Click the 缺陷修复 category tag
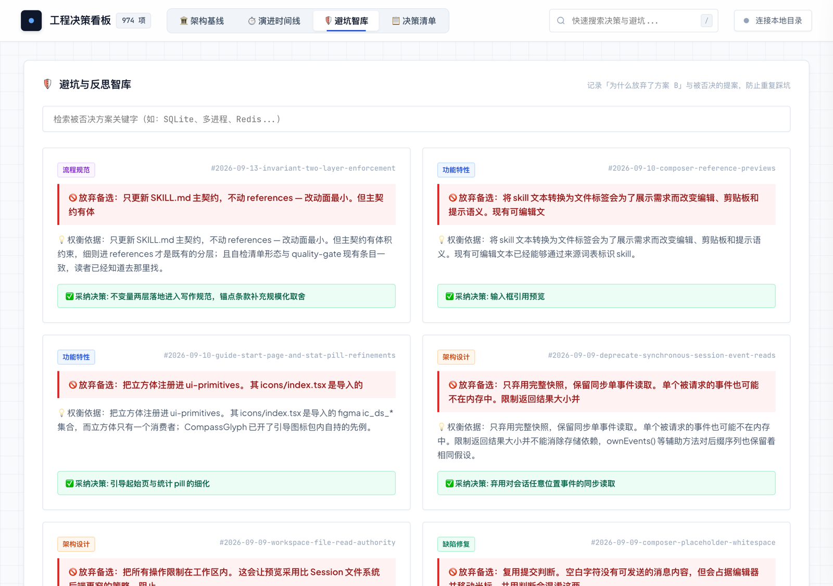The height and width of the screenshot is (586, 833). click(456, 544)
